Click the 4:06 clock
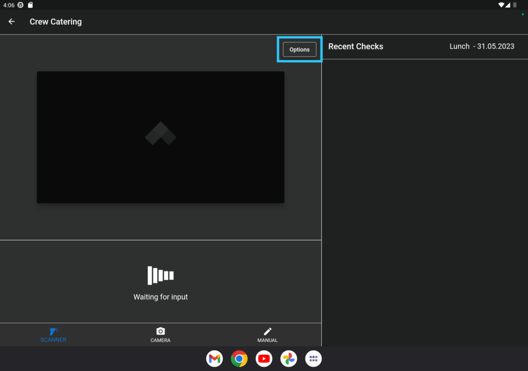 (9, 5)
